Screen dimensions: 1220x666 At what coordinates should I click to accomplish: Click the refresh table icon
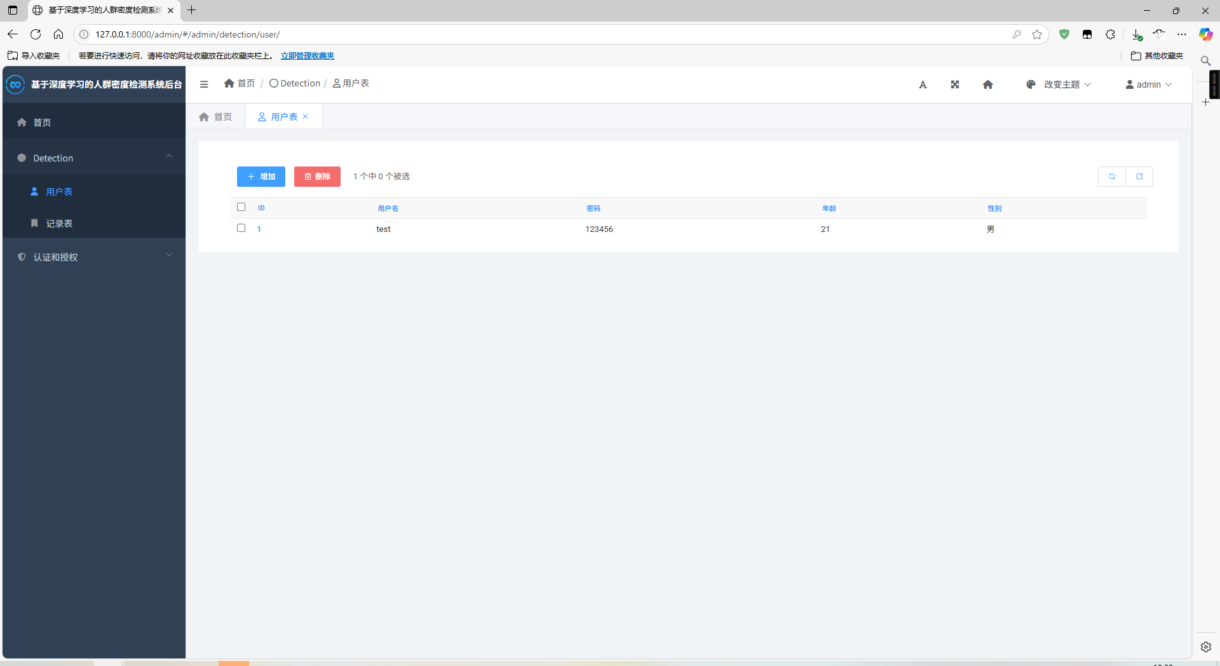pos(1112,177)
